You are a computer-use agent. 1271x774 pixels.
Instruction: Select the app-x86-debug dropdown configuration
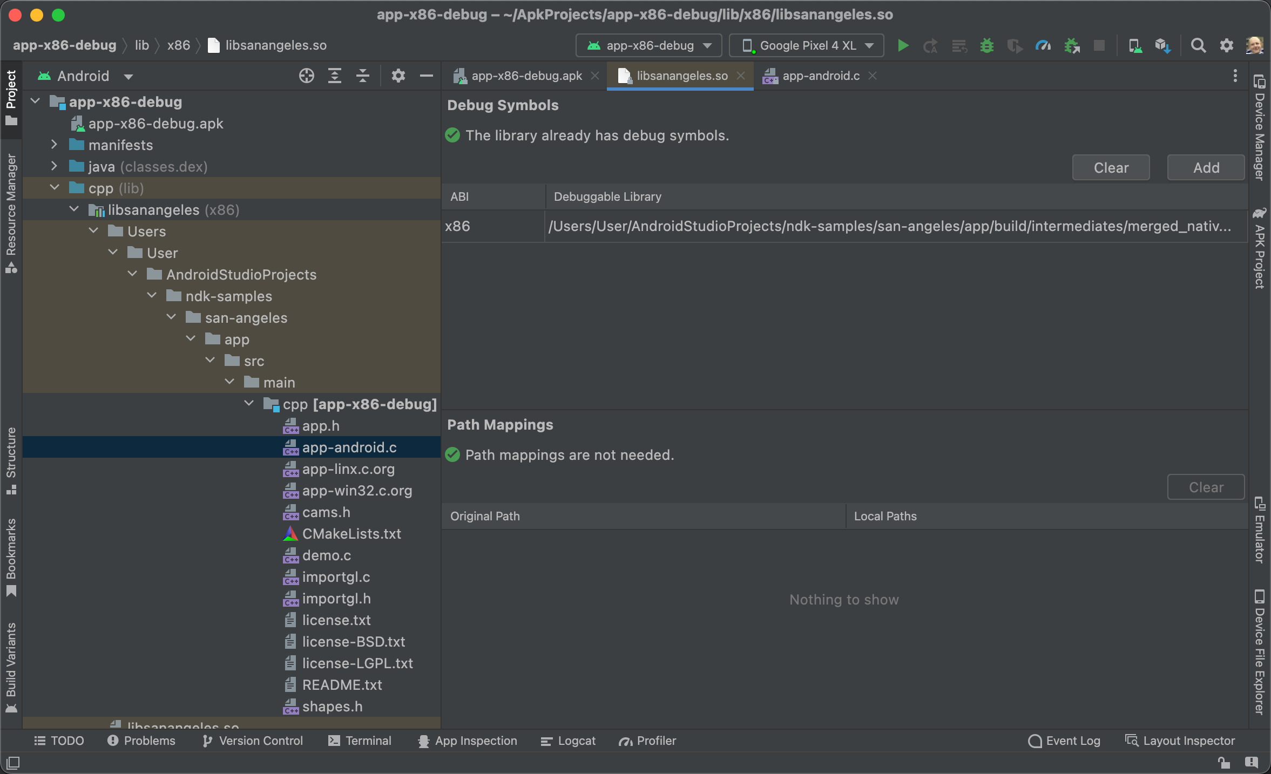(647, 44)
